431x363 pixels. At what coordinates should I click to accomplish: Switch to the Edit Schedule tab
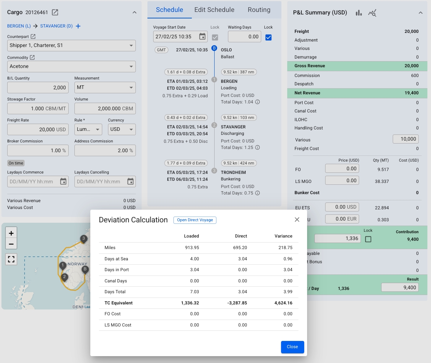pyautogui.click(x=214, y=10)
